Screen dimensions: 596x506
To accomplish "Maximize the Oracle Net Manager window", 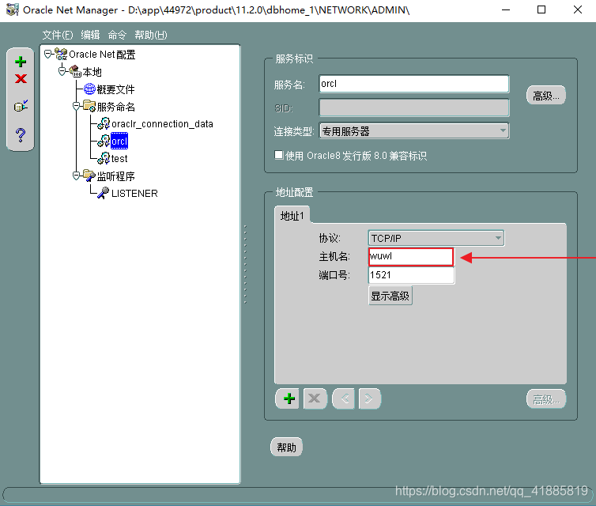I will tap(541, 9).
